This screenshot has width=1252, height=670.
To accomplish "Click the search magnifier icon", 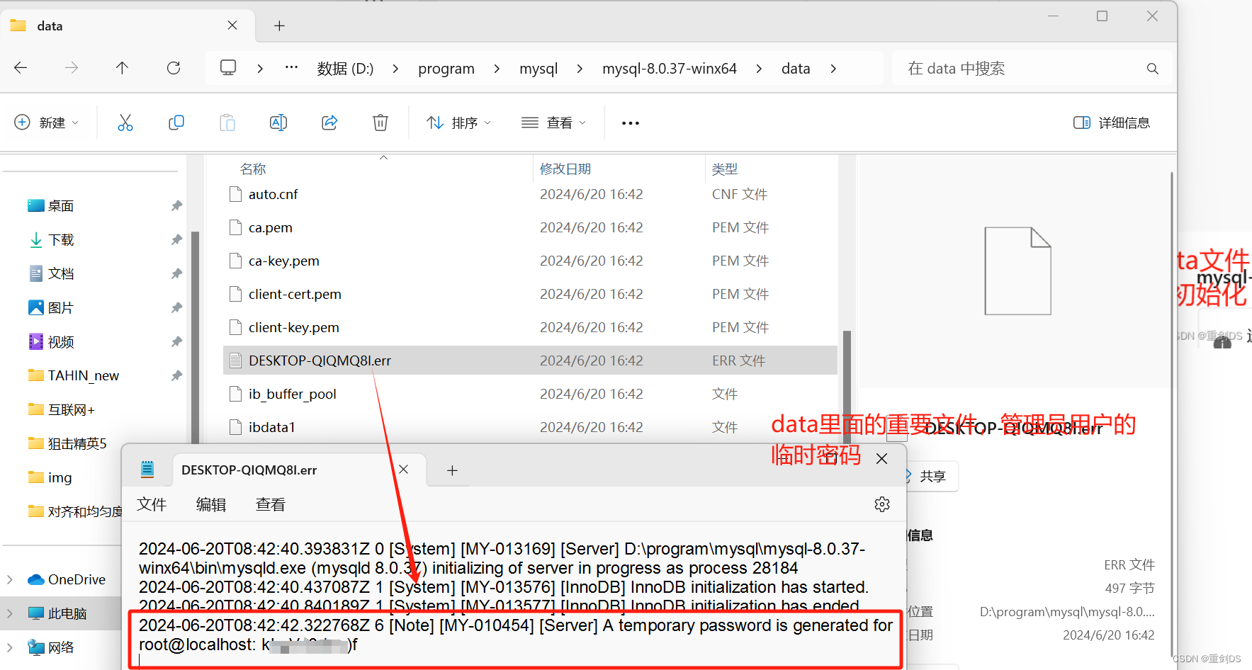I will tap(1153, 69).
